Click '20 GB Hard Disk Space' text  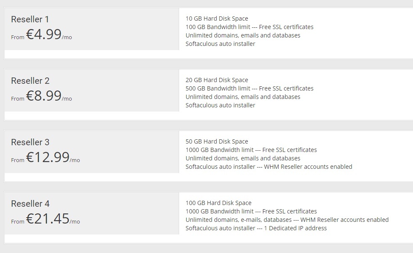(217, 80)
